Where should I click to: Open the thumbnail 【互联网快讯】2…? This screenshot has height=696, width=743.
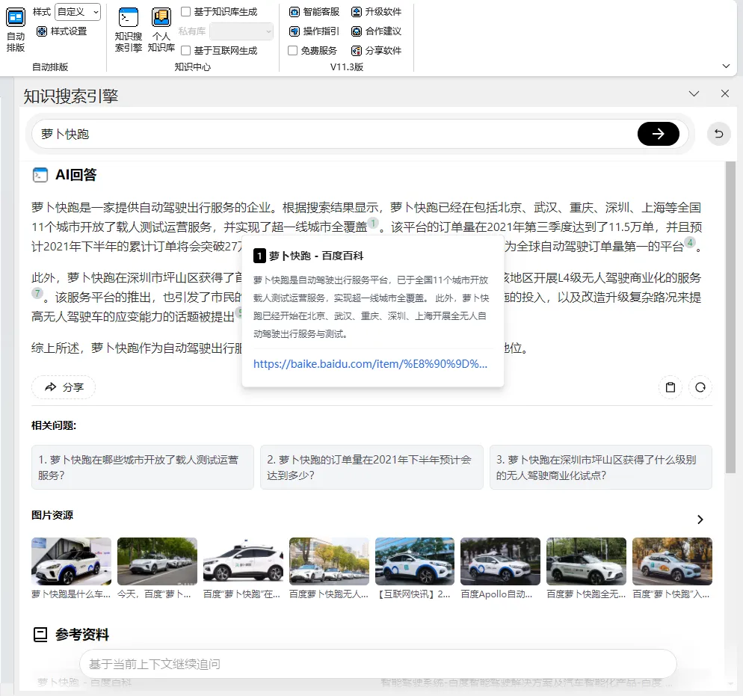pos(415,561)
